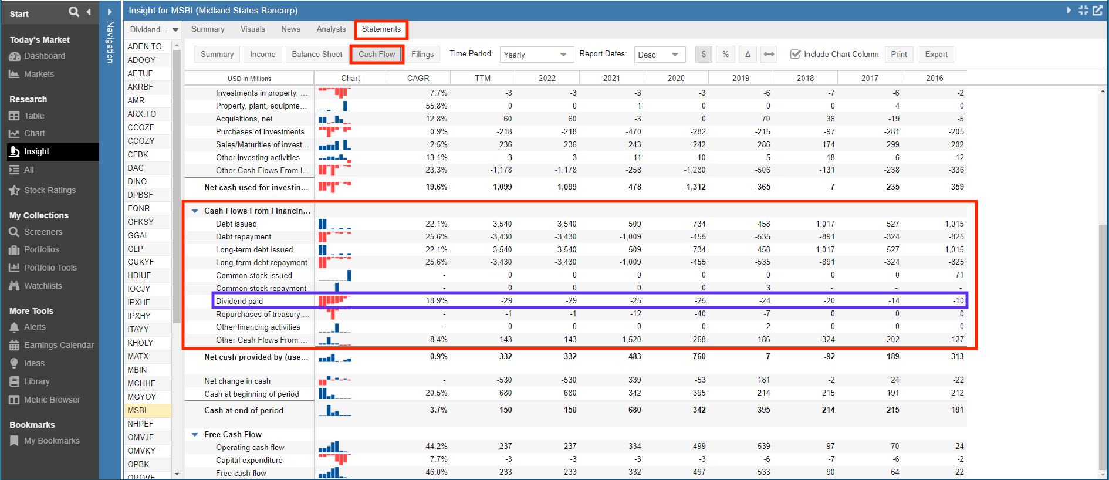Open the statements Summary sub-tab
1109x480 pixels.
click(x=217, y=54)
